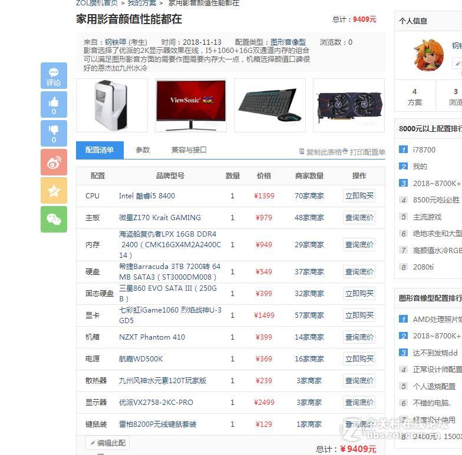462x455 pixels.
Task: Open 七彩虹iGame1060 烈焰战神 link
Action: pos(170,315)
